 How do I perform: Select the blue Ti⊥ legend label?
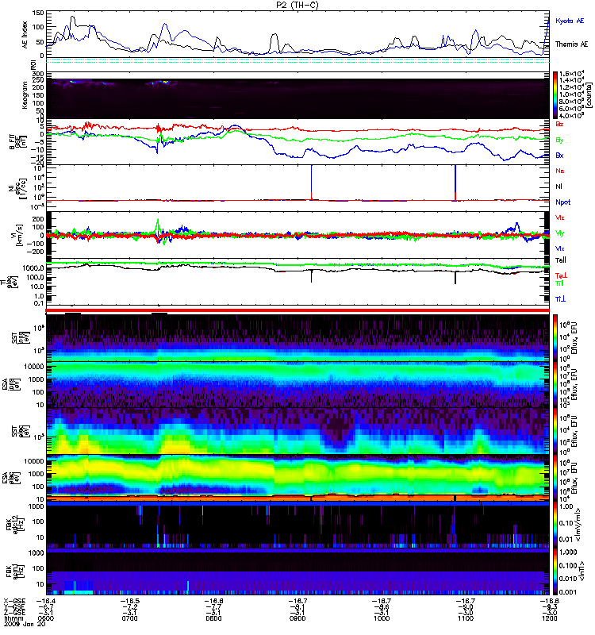click(560, 299)
